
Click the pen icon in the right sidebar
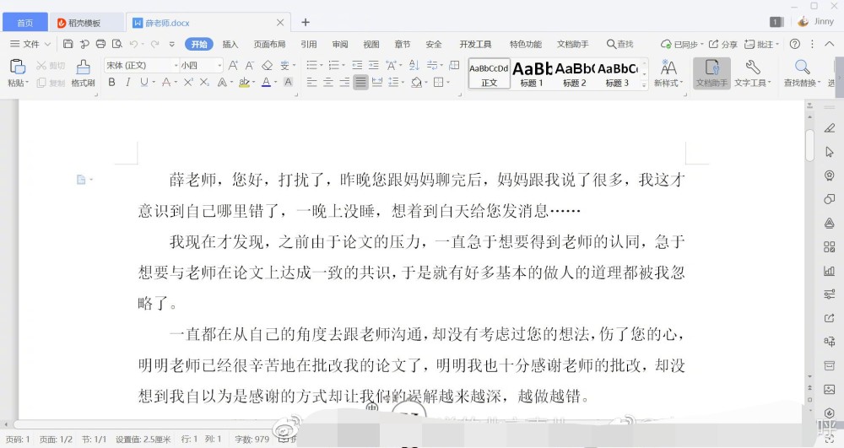pos(830,128)
